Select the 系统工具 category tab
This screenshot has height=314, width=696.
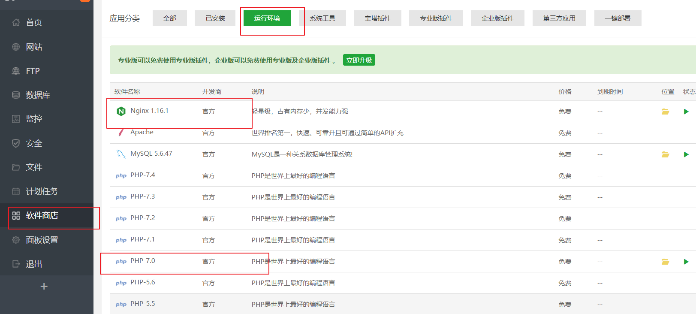322,18
